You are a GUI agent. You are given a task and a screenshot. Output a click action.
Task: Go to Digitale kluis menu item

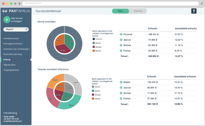[9, 65]
